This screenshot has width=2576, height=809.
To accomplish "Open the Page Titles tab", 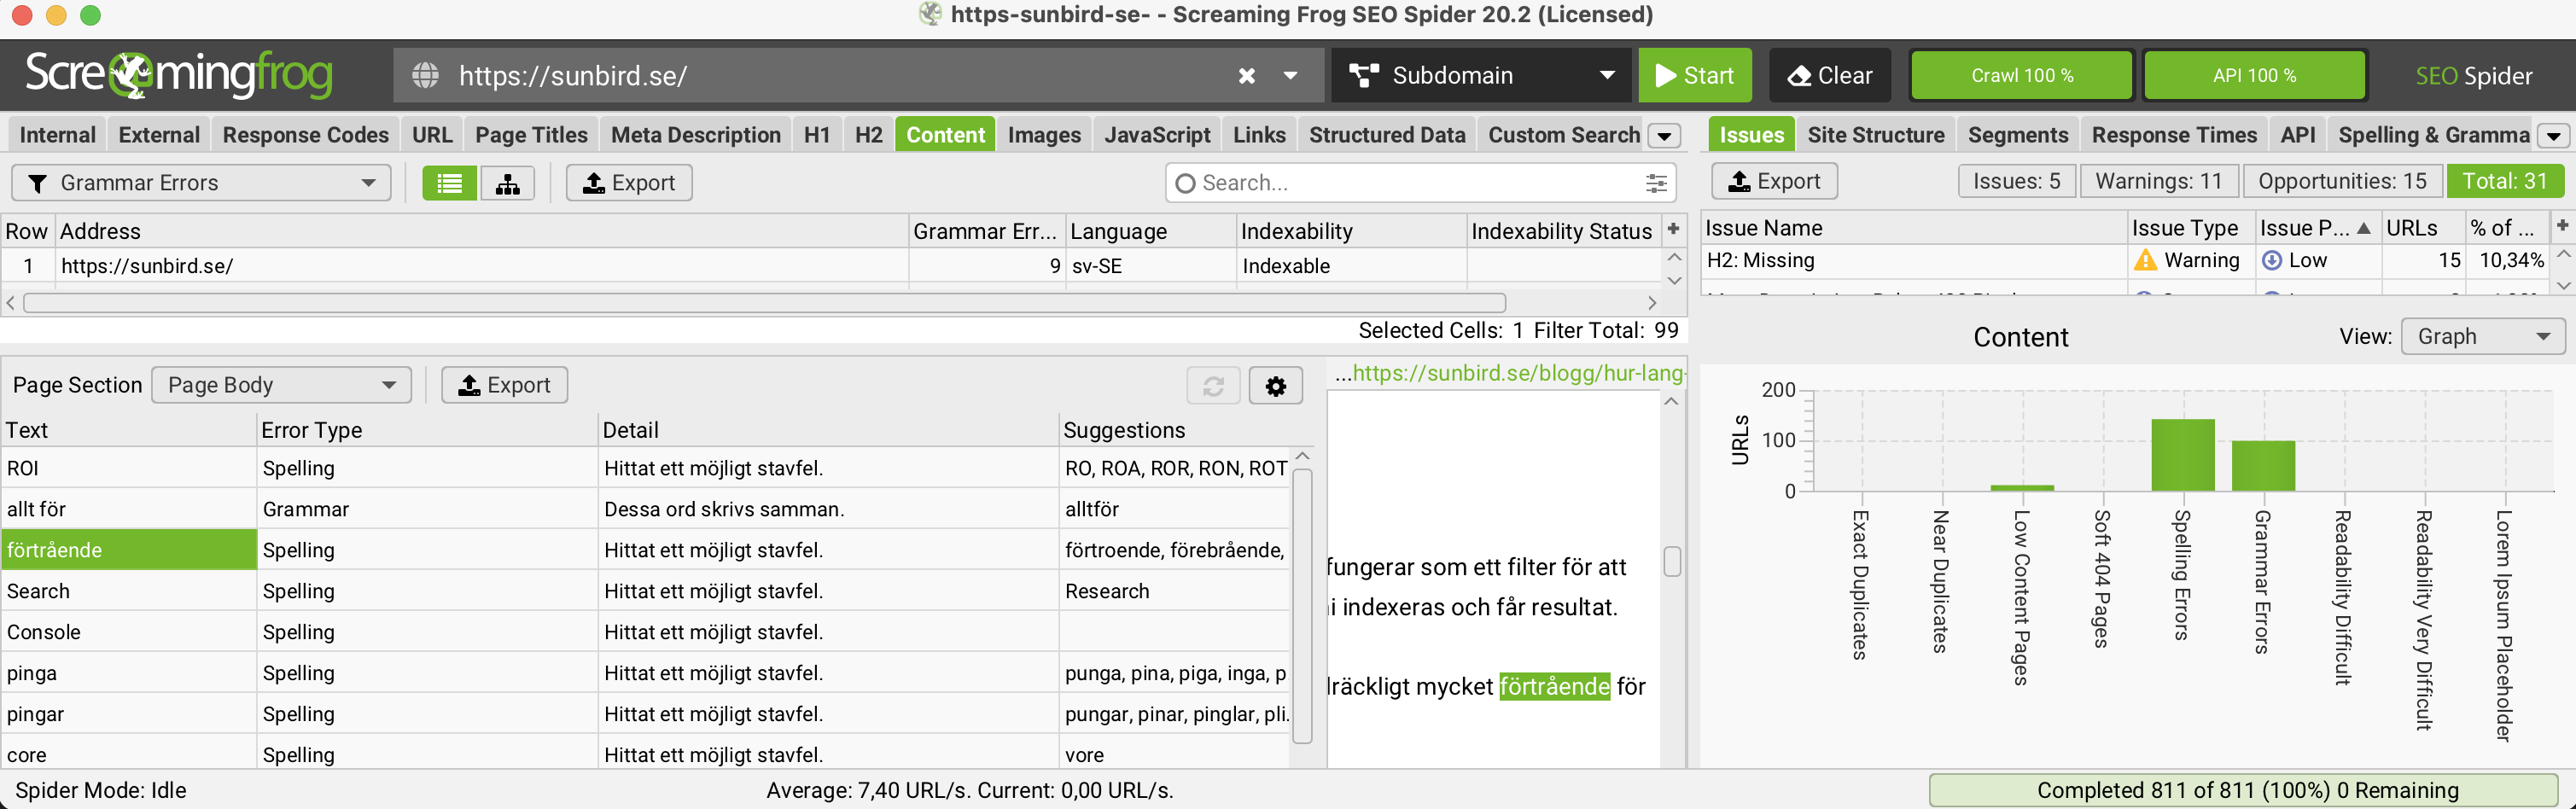I will point(531,135).
